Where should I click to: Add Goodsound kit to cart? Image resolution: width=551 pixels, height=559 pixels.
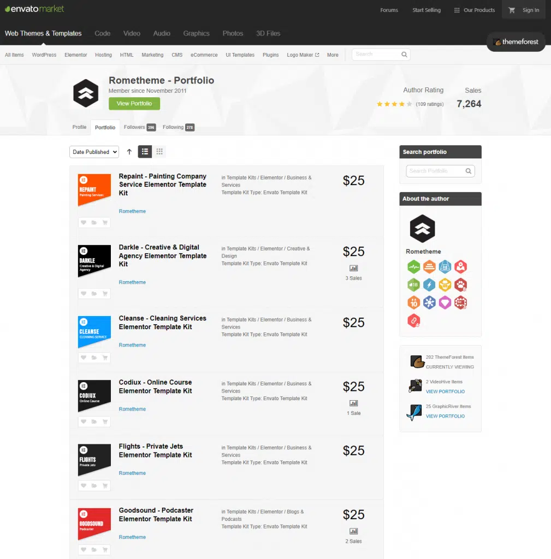coord(105,550)
